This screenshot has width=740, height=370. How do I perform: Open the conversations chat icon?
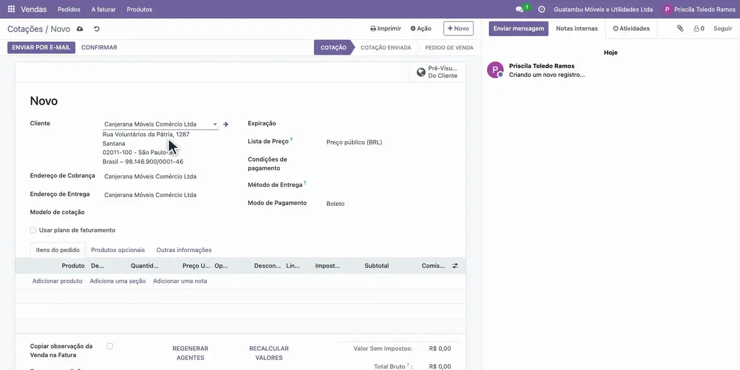[x=519, y=9]
